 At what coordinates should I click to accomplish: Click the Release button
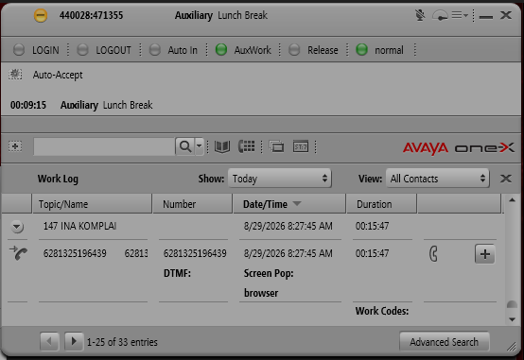(x=313, y=50)
